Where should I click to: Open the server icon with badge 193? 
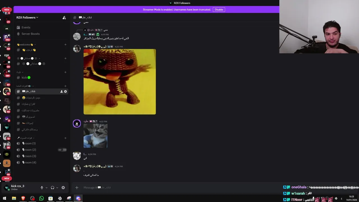pyautogui.click(x=7, y=37)
